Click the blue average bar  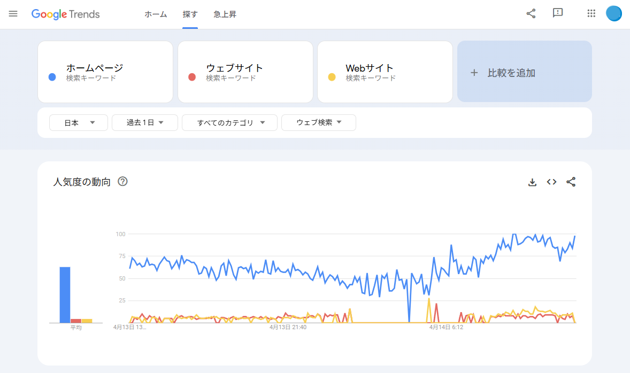[65, 294]
